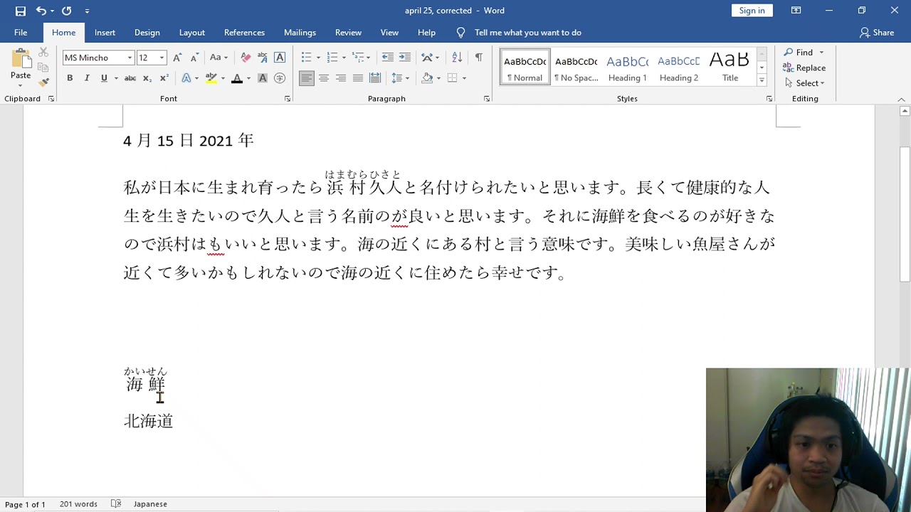Switch to the Design tab
911x512 pixels.
(147, 33)
